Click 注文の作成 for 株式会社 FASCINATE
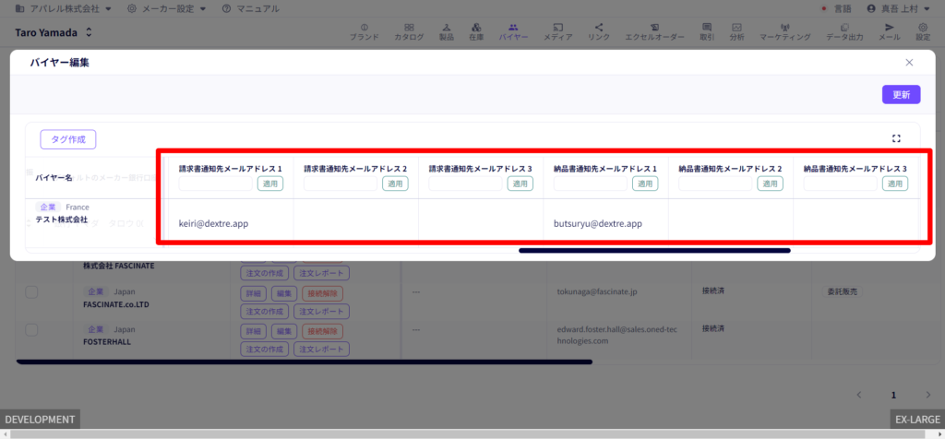 tap(265, 273)
